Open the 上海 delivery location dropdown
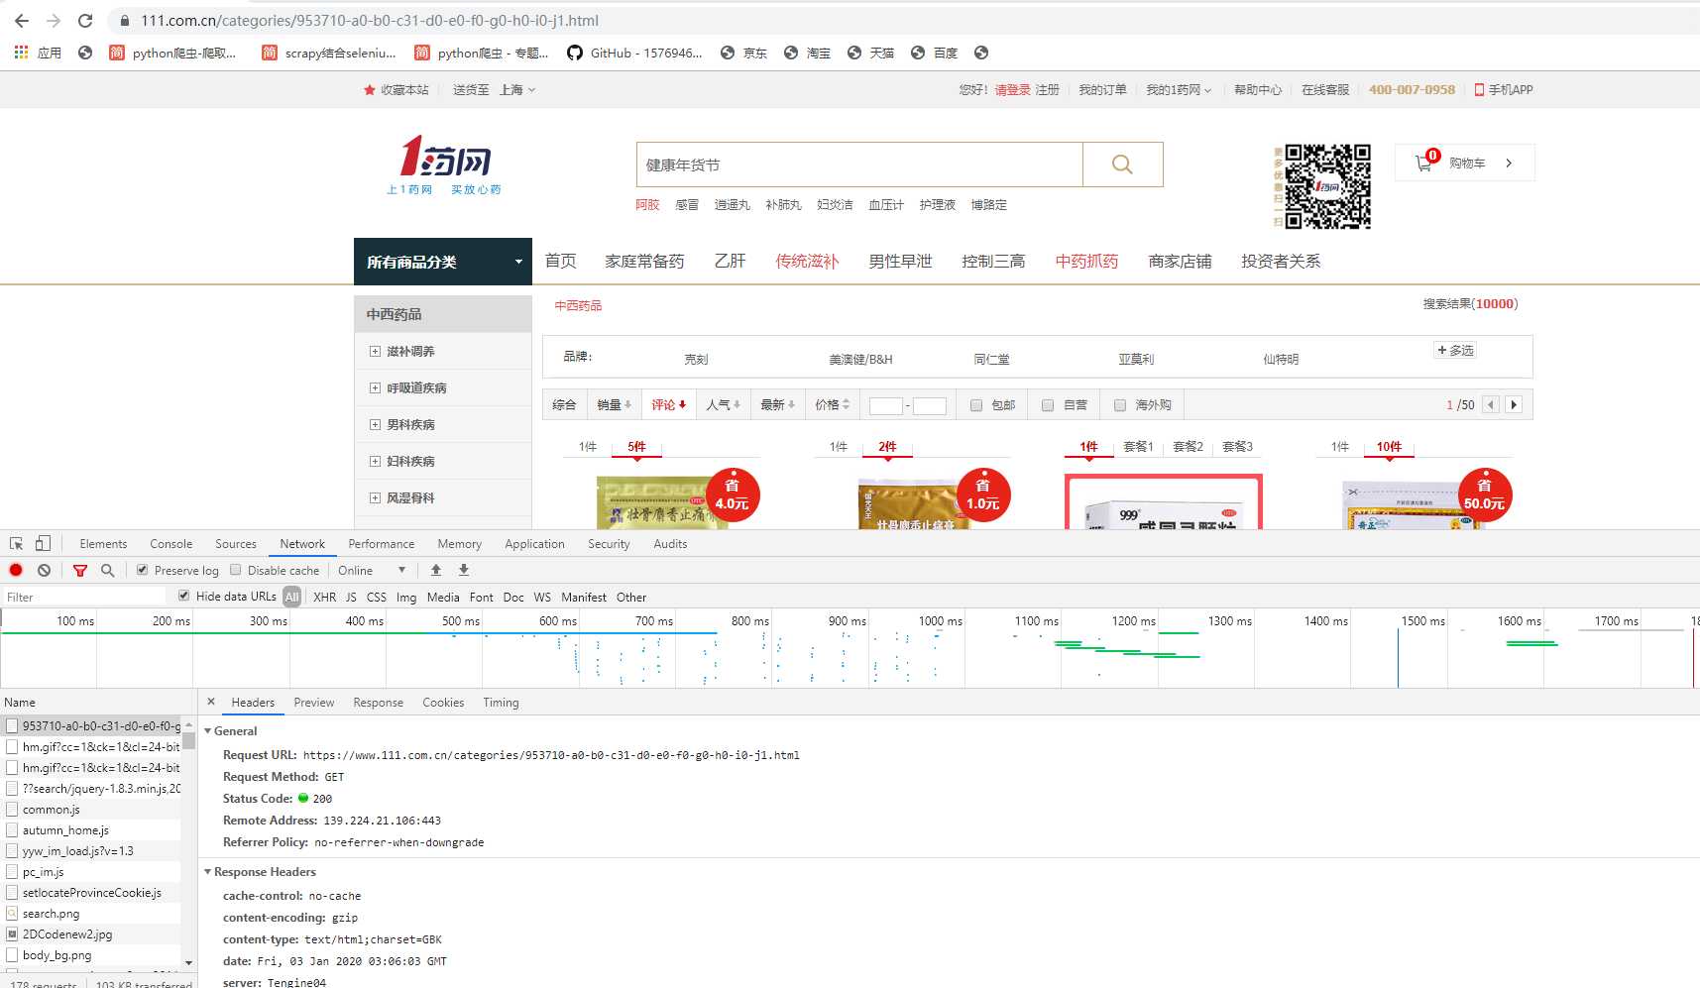The width and height of the screenshot is (1700, 988). pyautogui.click(x=517, y=90)
